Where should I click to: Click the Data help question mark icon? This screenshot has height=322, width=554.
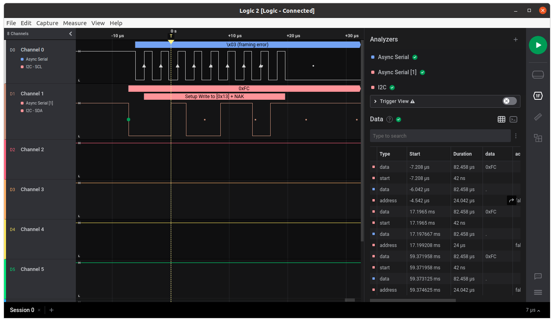390,119
